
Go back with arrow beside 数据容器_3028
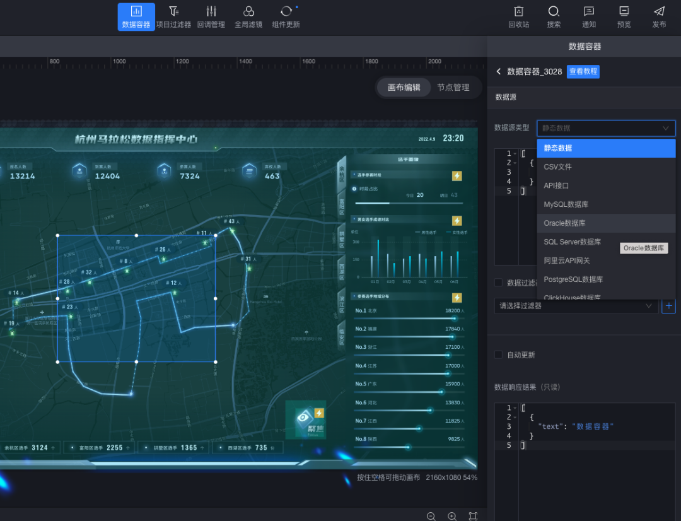point(499,71)
